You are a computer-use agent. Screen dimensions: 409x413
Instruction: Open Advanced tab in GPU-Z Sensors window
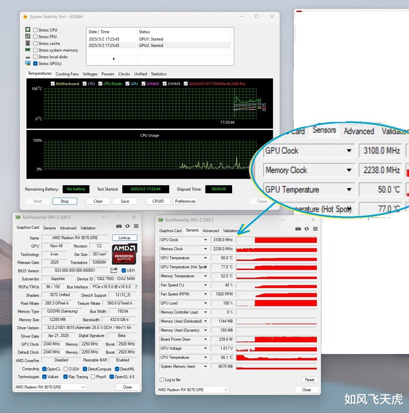point(211,231)
